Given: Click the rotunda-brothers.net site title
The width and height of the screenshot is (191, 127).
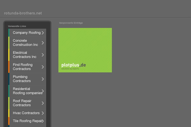Looking at the screenshot, I should point(23,13).
